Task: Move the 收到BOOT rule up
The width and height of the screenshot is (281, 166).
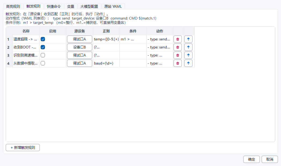Action: coord(188,47)
